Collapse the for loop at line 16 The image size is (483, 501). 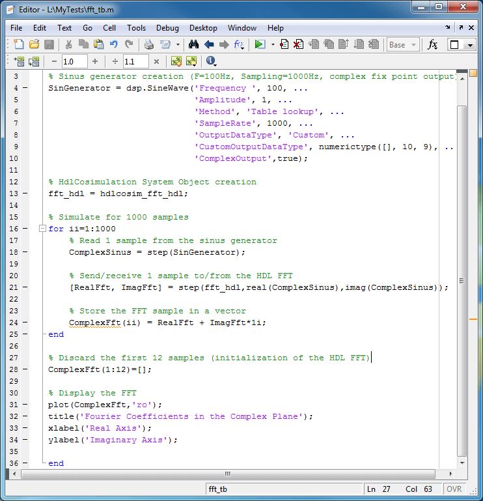(x=42, y=229)
